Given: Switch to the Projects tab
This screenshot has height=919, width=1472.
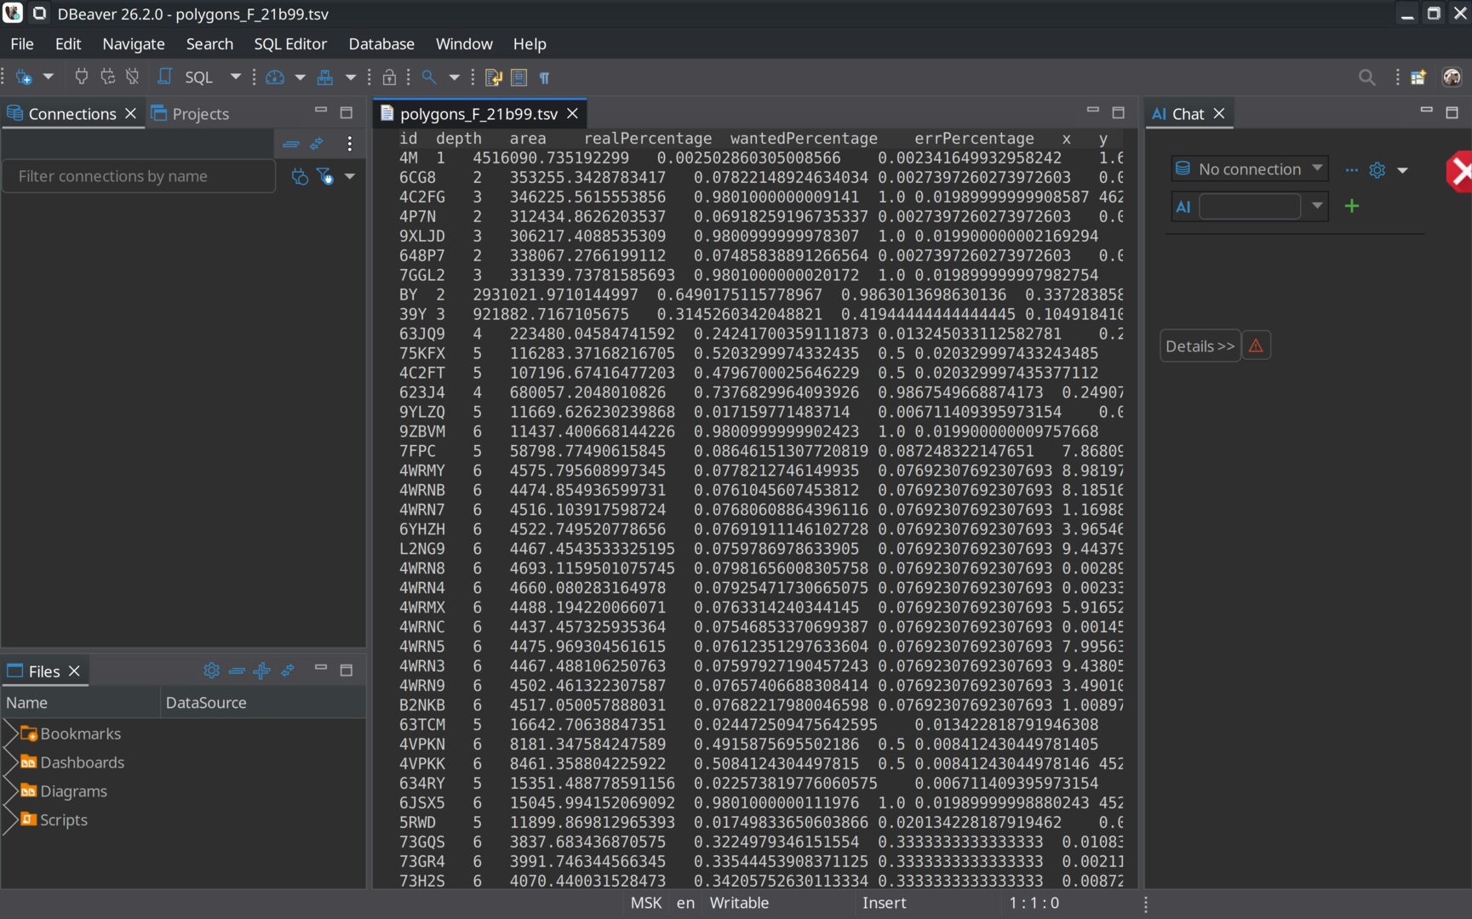Looking at the screenshot, I should (190, 113).
